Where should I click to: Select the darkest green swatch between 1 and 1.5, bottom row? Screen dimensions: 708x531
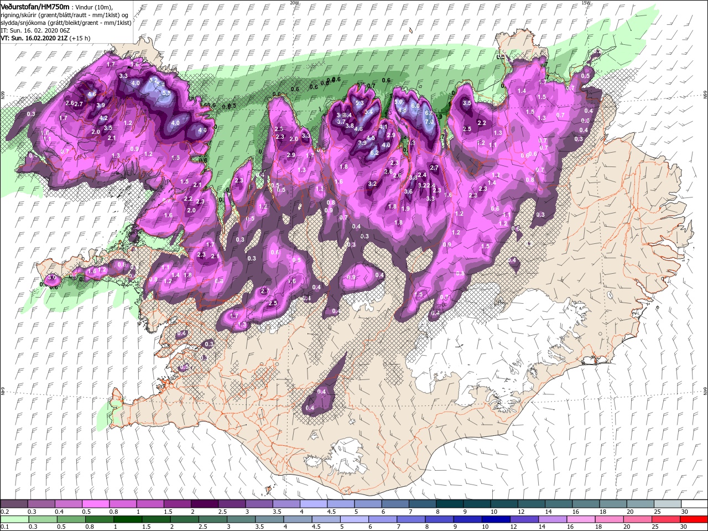coord(128,519)
